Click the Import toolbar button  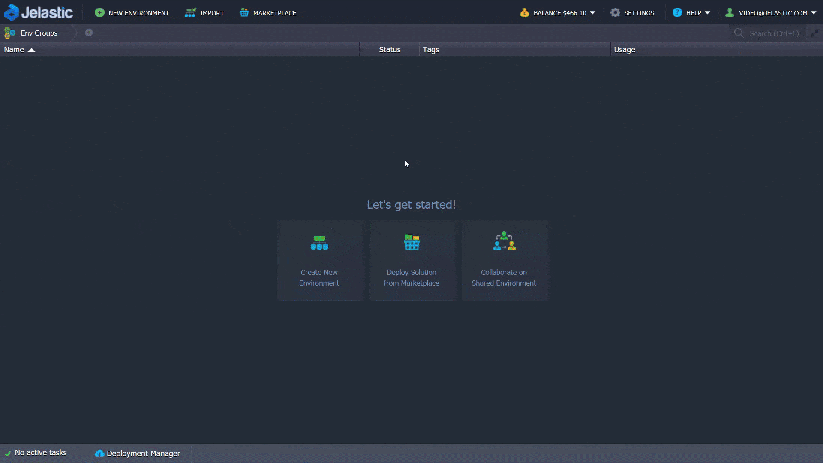(x=204, y=13)
